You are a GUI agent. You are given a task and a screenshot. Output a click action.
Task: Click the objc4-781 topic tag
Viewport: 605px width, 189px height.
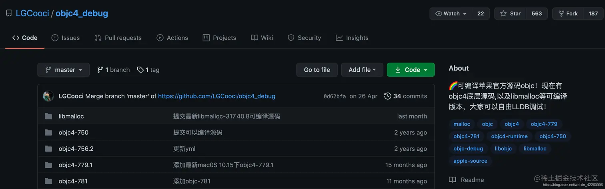(467, 136)
